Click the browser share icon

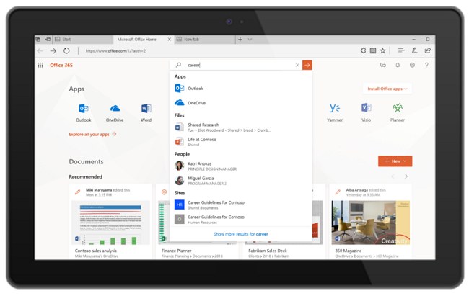[x=428, y=50]
